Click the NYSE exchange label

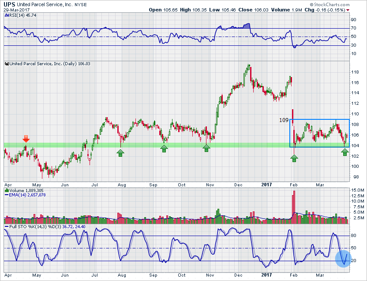coord(81,5)
